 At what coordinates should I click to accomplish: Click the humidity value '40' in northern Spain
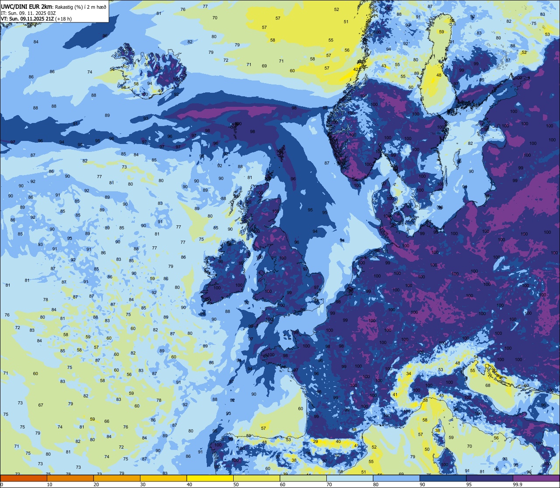pyautogui.click(x=338, y=442)
